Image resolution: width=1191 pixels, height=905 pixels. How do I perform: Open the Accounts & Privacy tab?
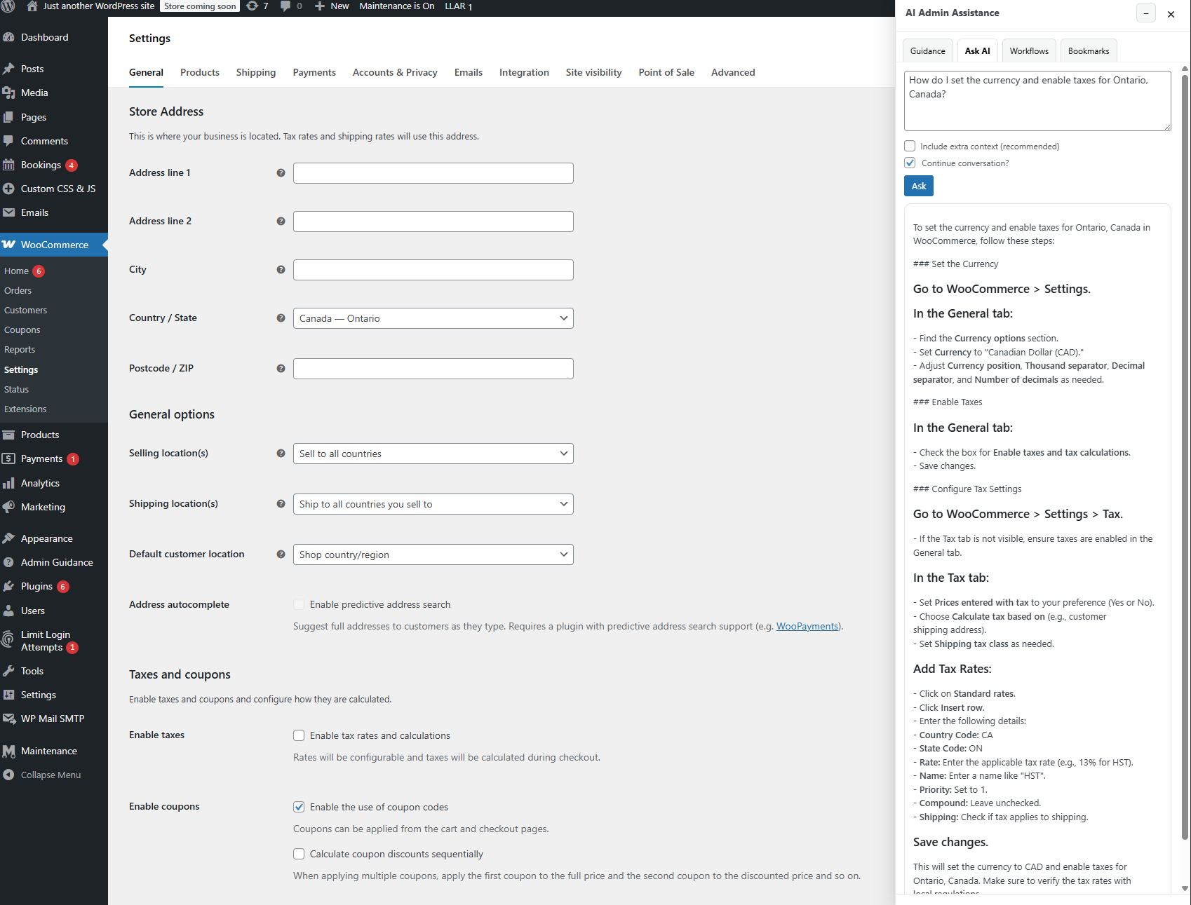(395, 72)
